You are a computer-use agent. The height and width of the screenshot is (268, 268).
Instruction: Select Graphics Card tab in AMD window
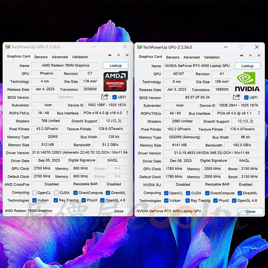[x=18, y=56]
